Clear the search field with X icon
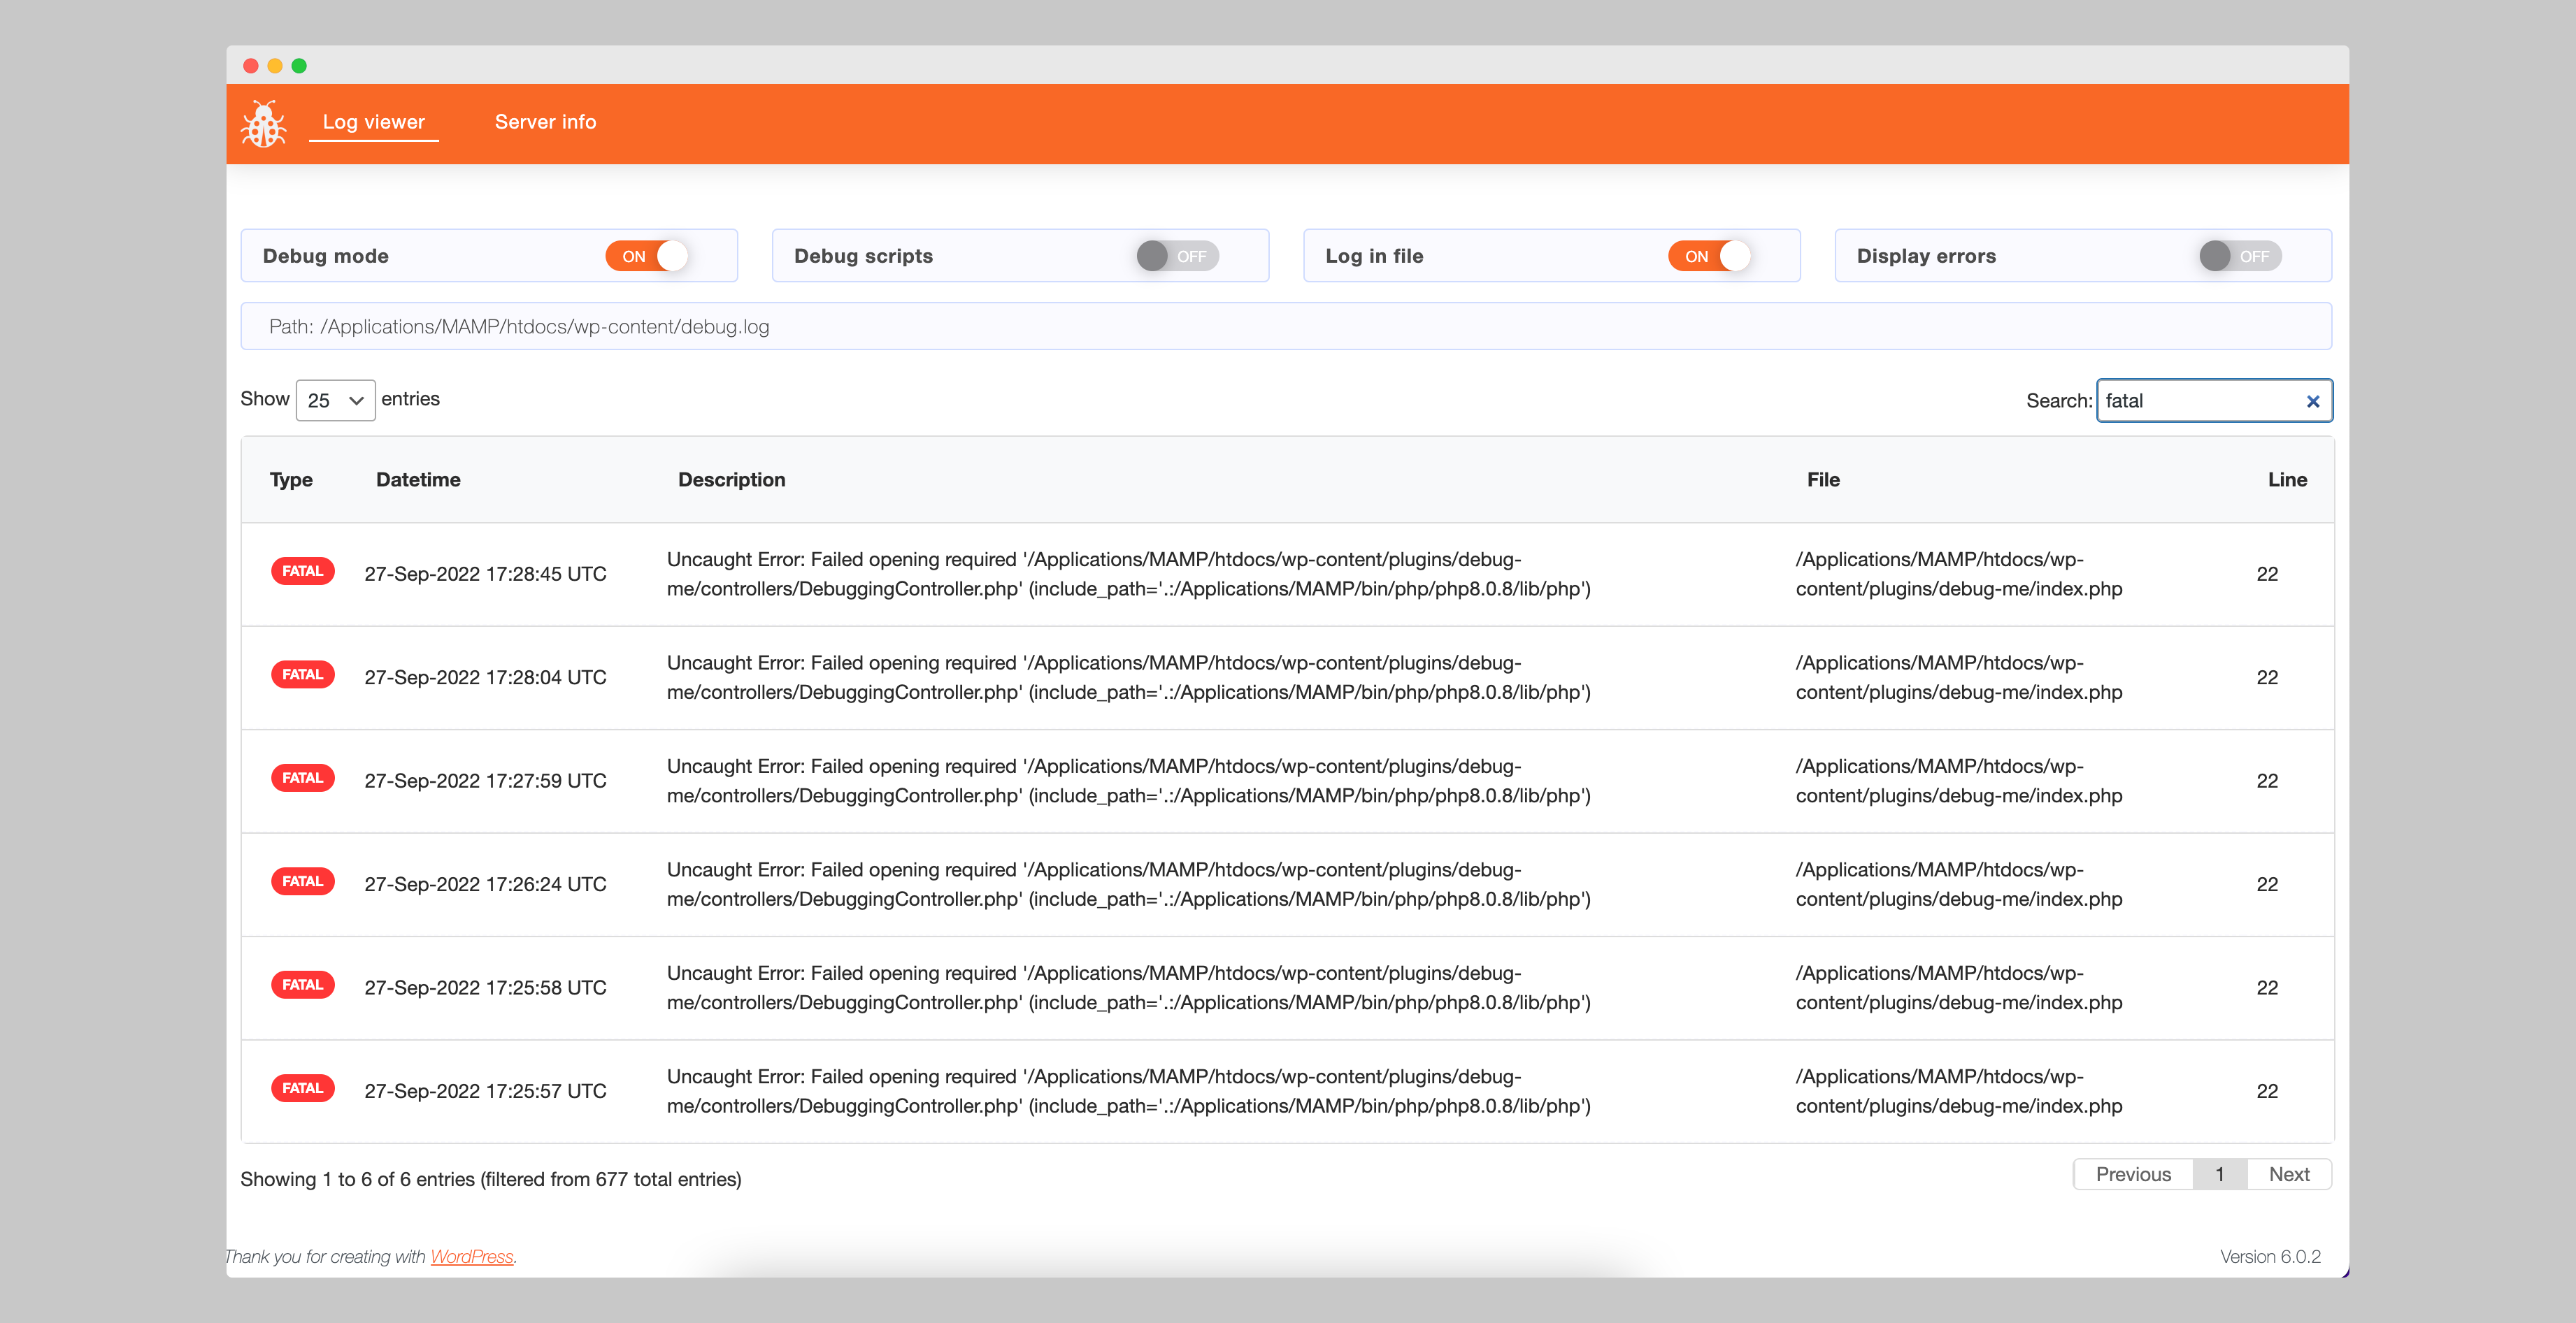 point(2312,402)
